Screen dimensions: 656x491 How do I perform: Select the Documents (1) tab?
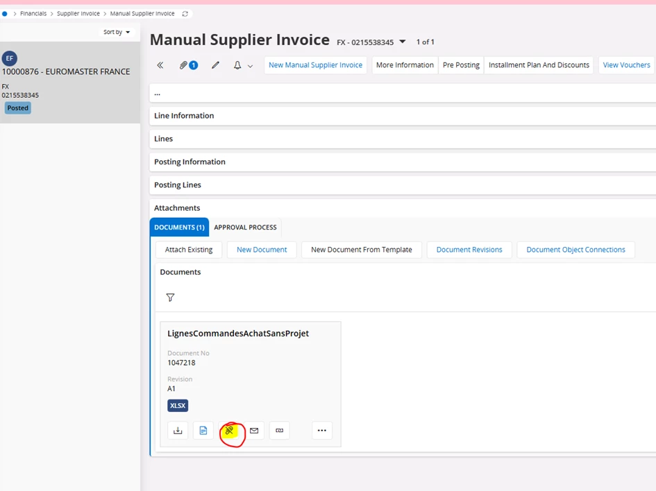click(179, 227)
